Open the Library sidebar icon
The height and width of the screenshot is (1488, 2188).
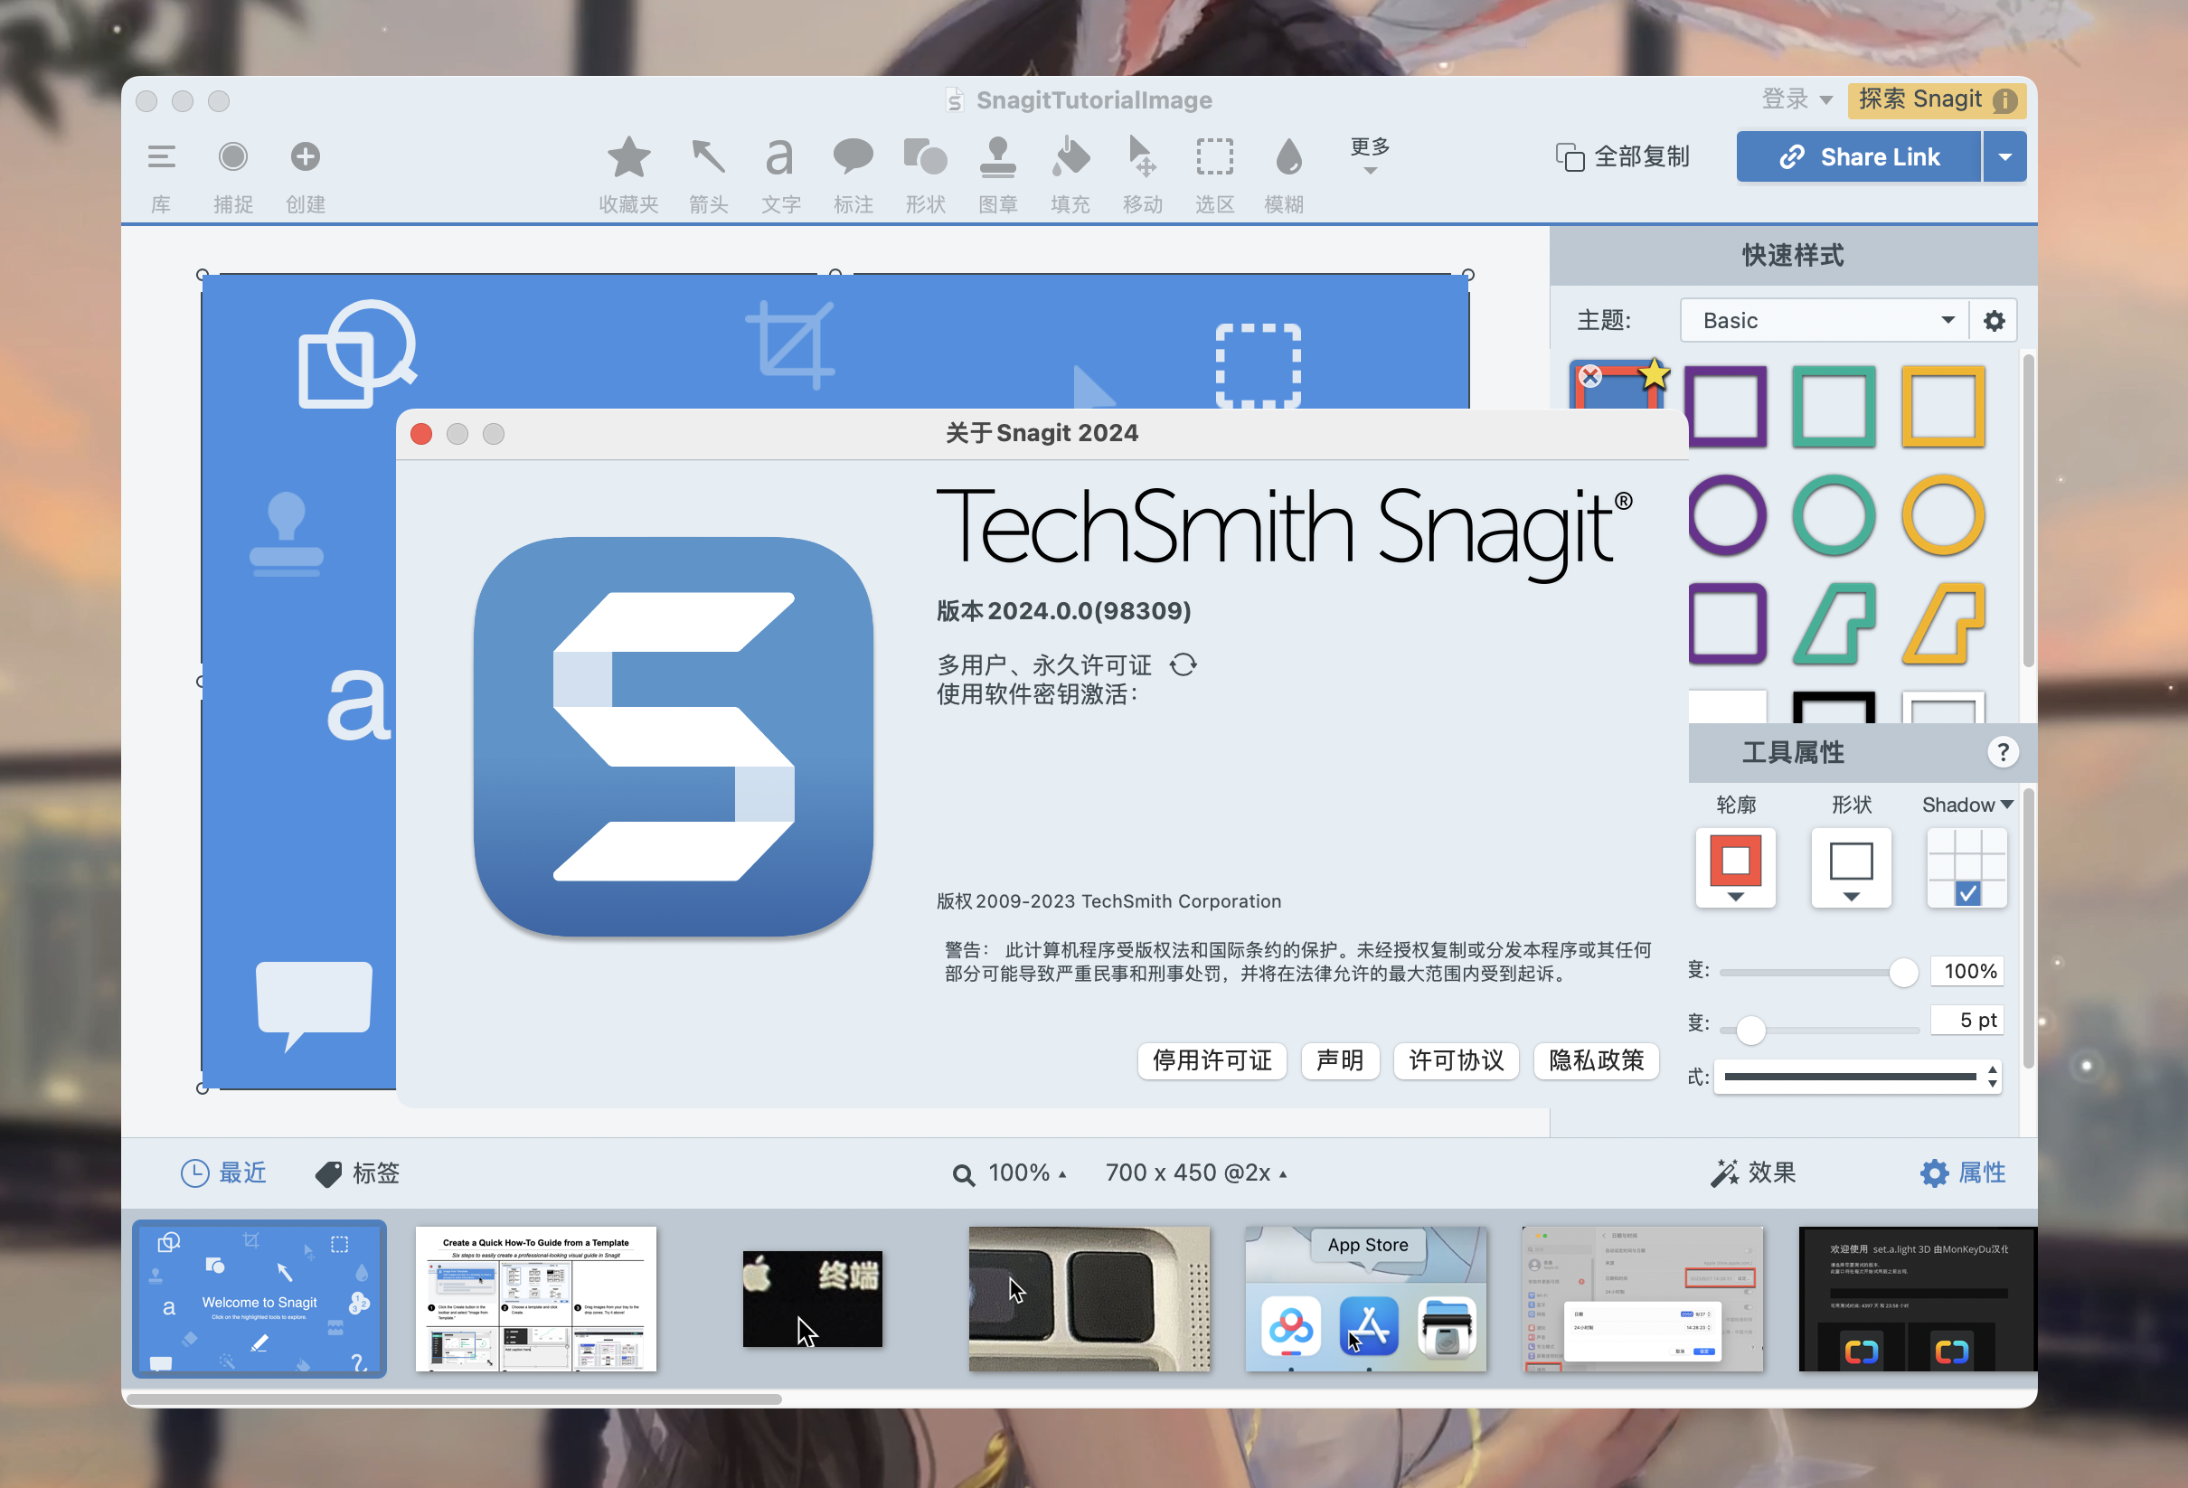coord(161,156)
